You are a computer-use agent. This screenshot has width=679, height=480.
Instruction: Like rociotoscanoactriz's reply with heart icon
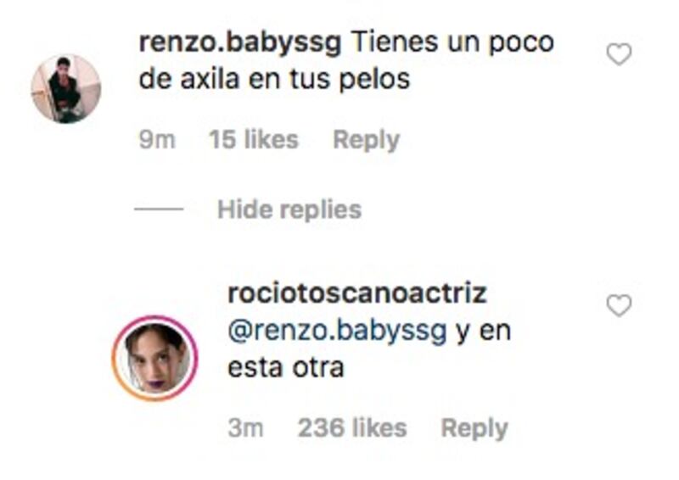tap(619, 305)
